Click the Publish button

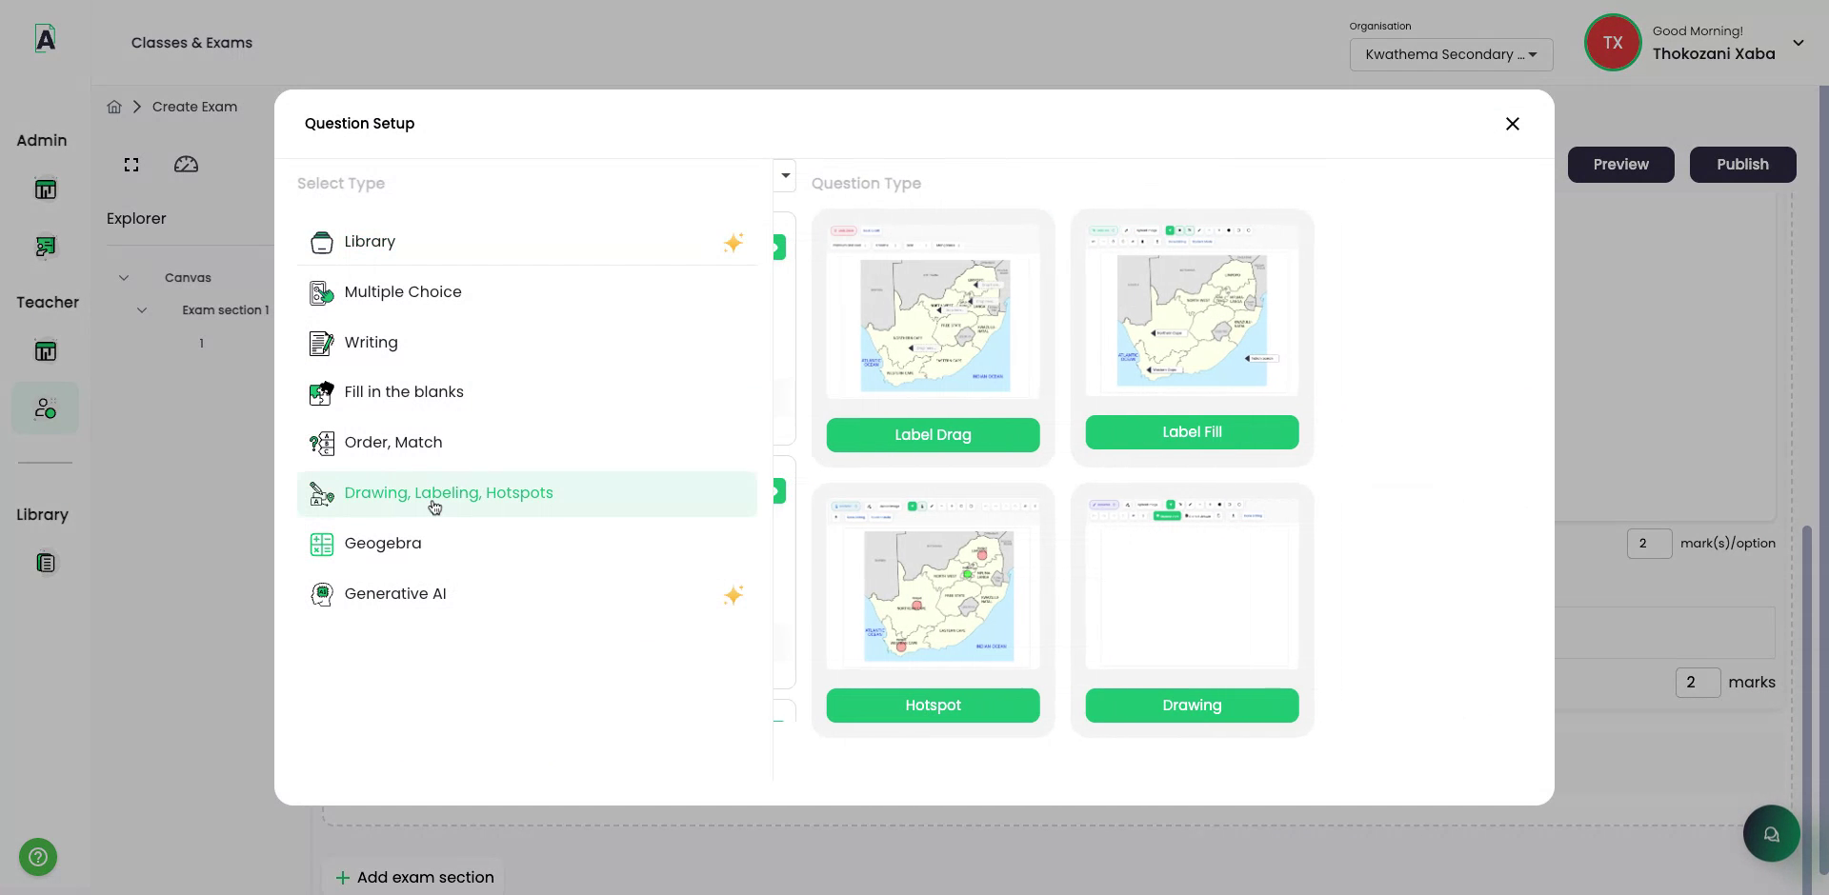pyautogui.click(x=1741, y=164)
